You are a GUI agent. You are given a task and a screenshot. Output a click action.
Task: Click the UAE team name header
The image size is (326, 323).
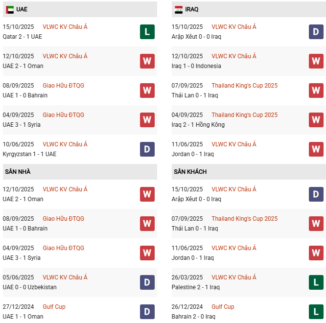(x=22, y=9)
